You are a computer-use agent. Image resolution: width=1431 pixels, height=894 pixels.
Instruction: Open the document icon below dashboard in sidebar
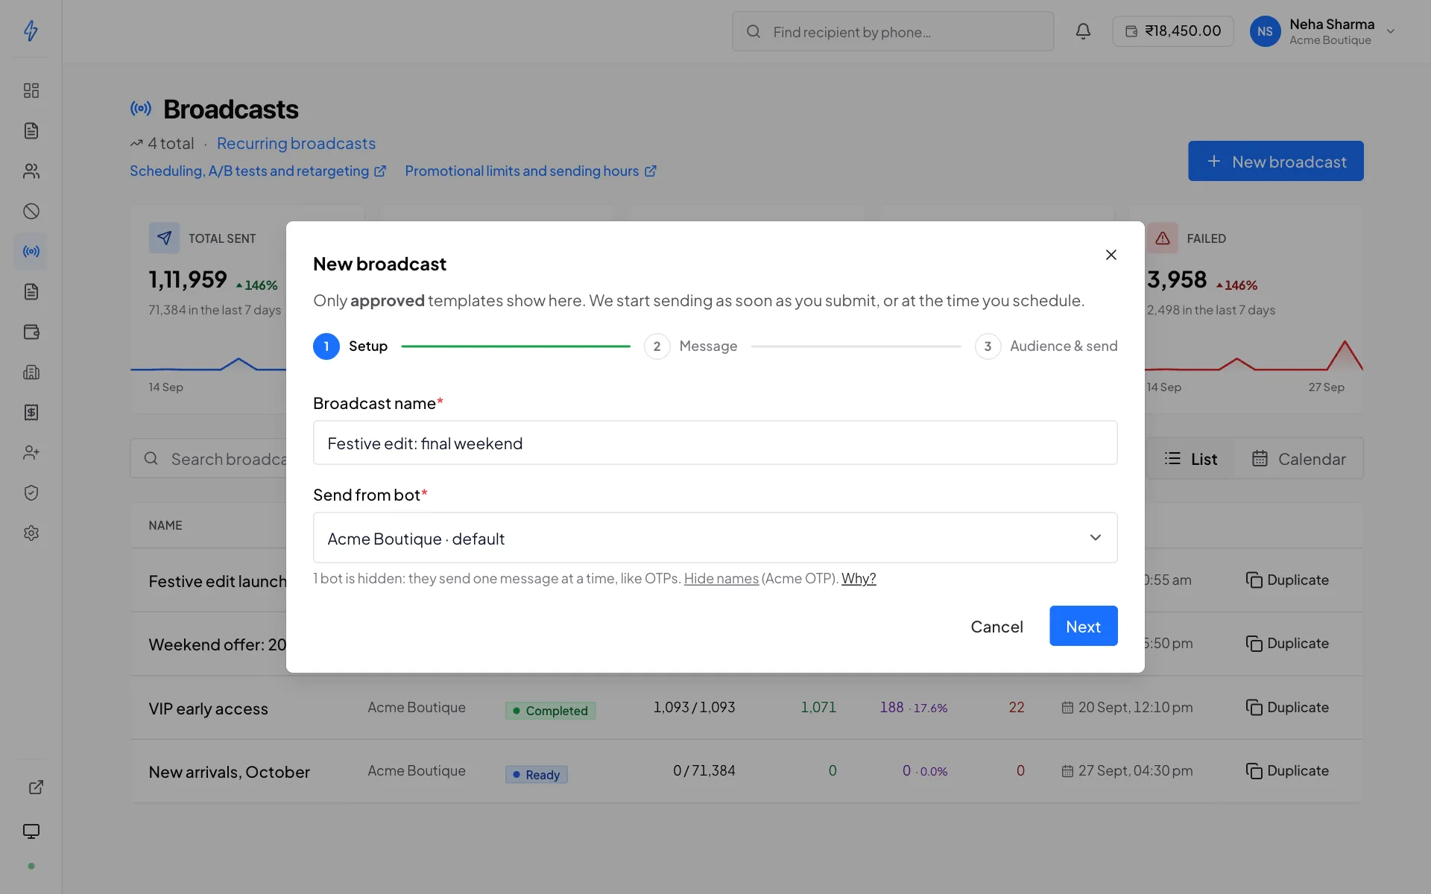tap(31, 130)
